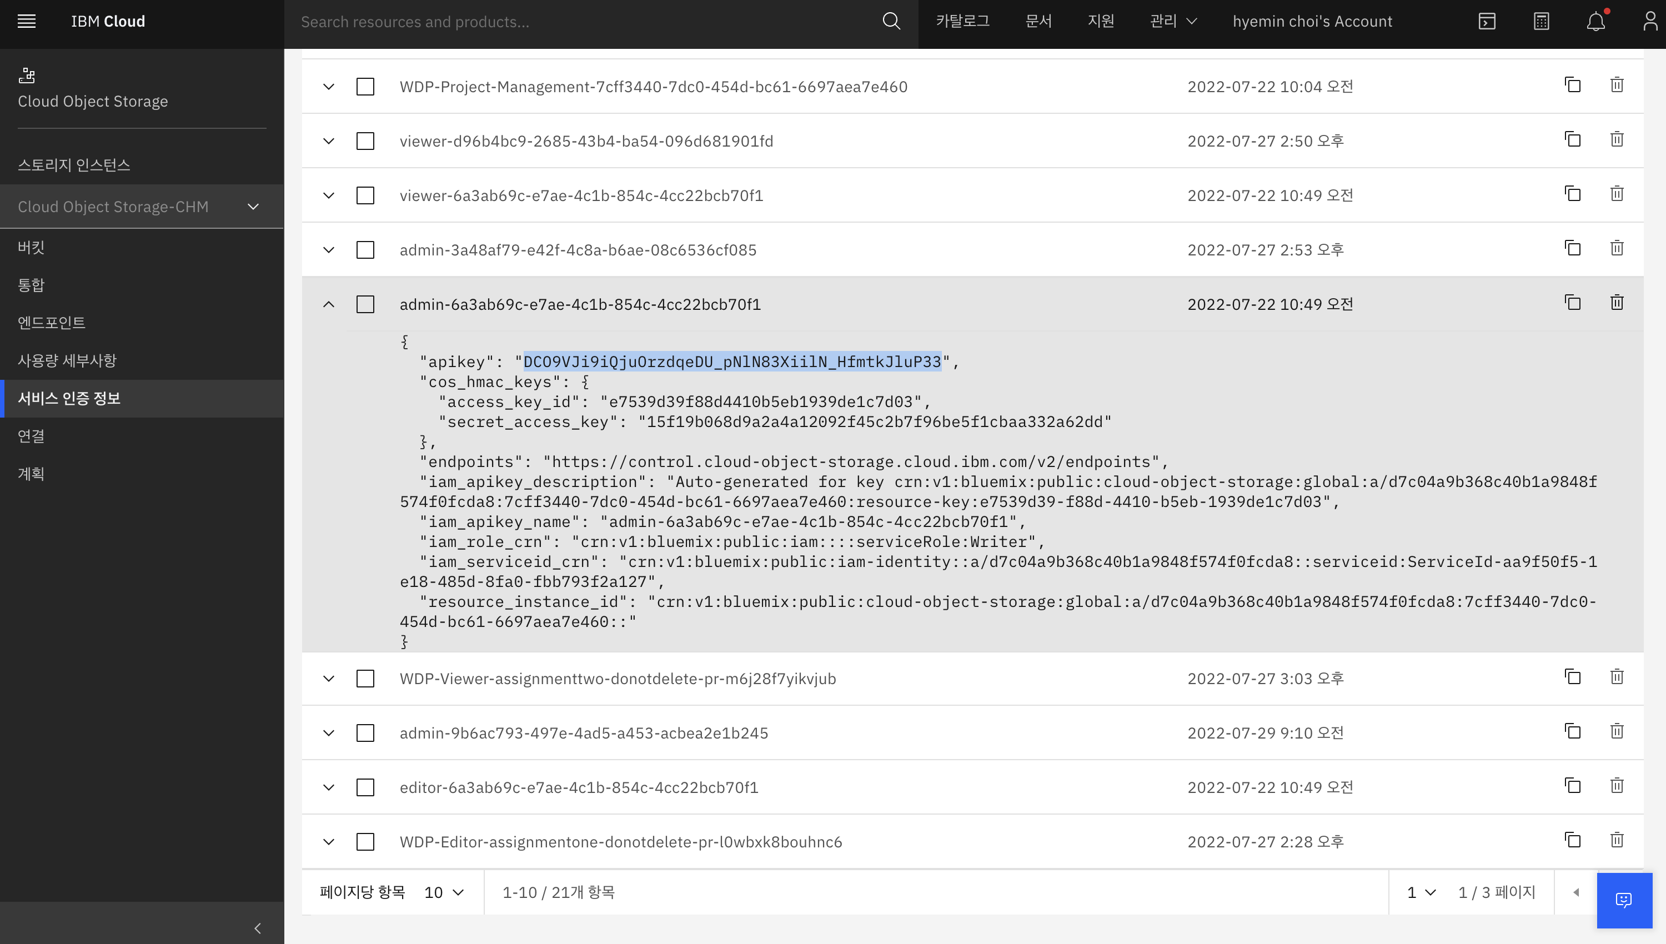Select 서비스 인증 정보 sidebar item
This screenshot has width=1666, height=944.
pos(141,398)
